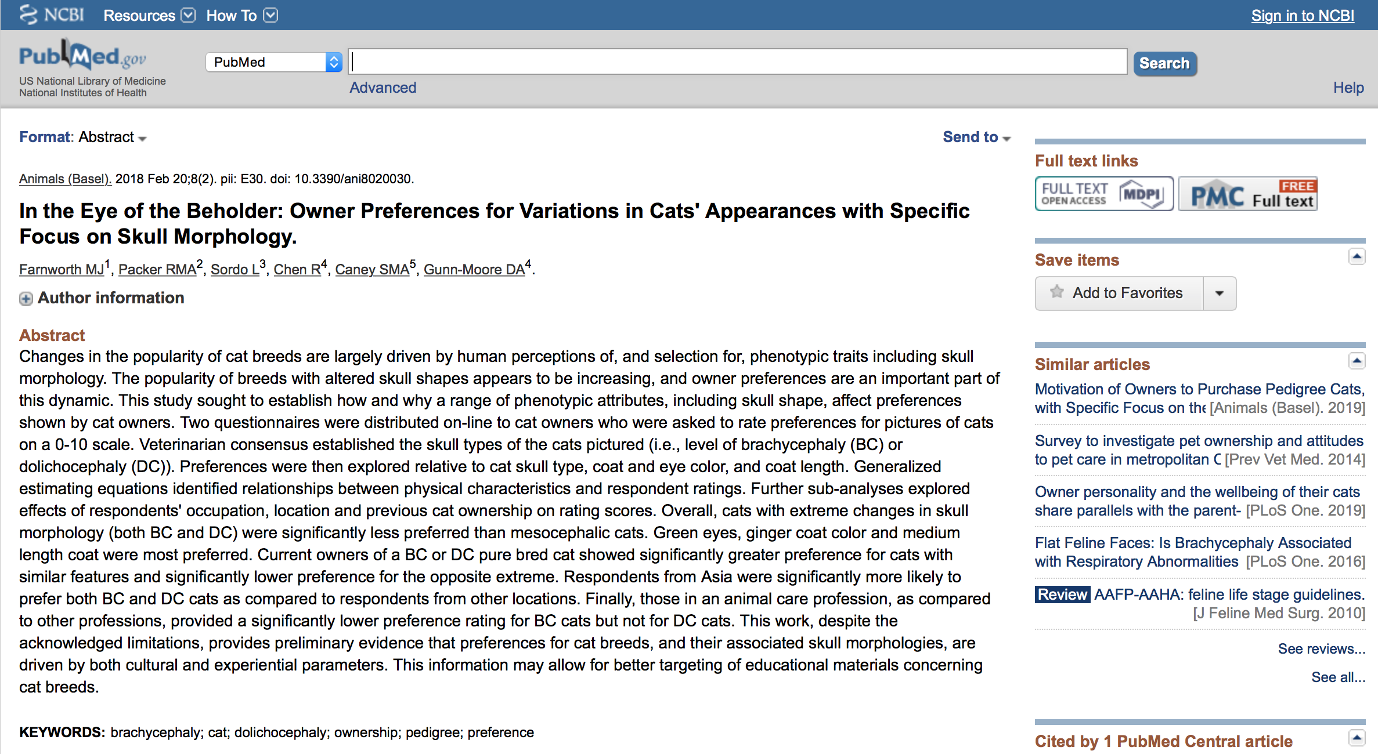
Task: Open the Resources dropdown menu
Action: (x=149, y=16)
